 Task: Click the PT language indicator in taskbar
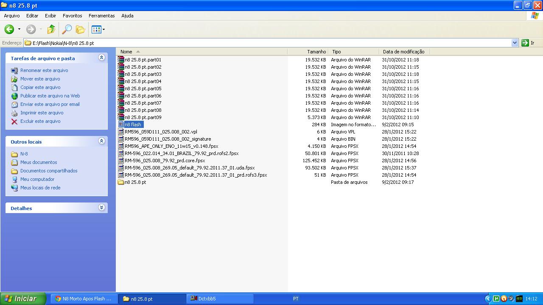coord(296,299)
